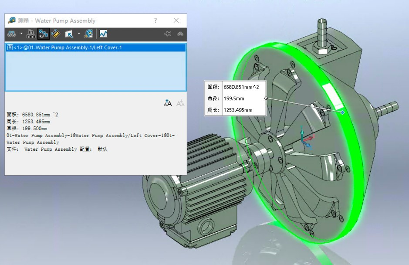This screenshot has width=409, height=265.
Task: Click the Create Sensor graph icon
Action: 103,34
